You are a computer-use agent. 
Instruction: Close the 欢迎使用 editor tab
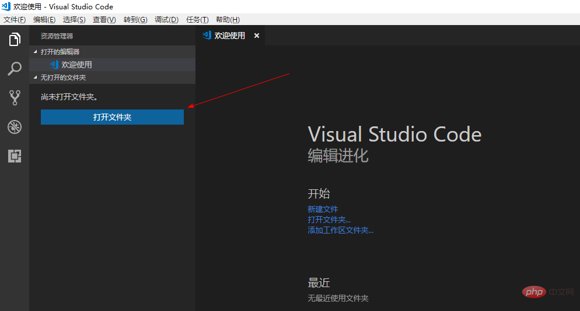[257, 36]
